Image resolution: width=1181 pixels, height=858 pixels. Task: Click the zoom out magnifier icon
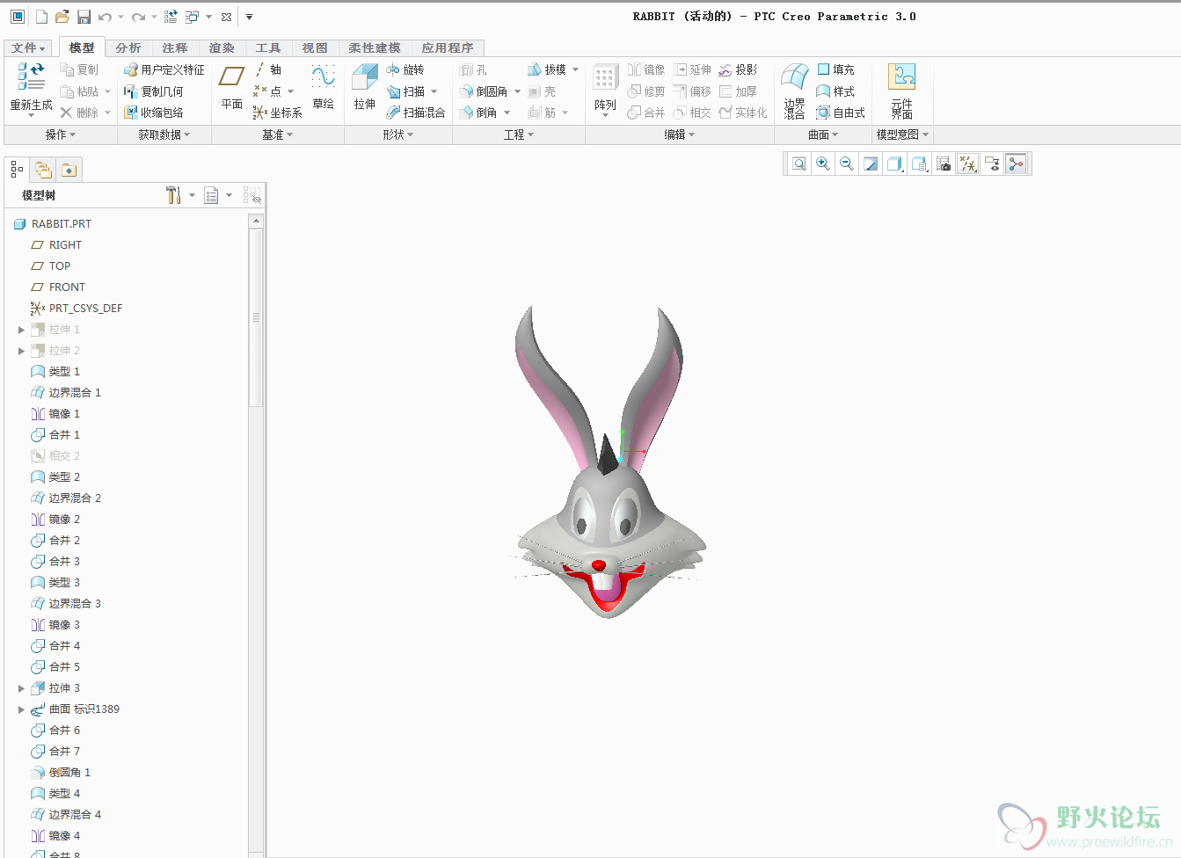coord(846,164)
